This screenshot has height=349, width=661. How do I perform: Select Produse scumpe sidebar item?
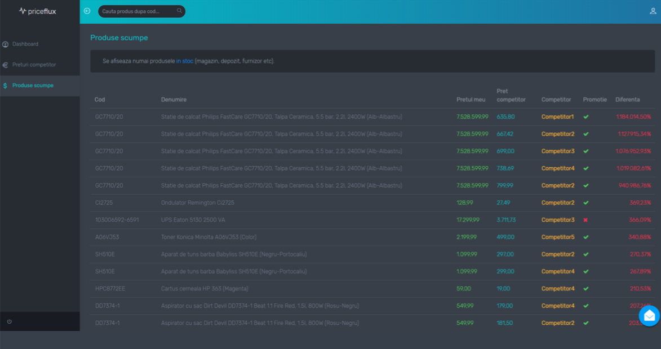(x=33, y=86)
